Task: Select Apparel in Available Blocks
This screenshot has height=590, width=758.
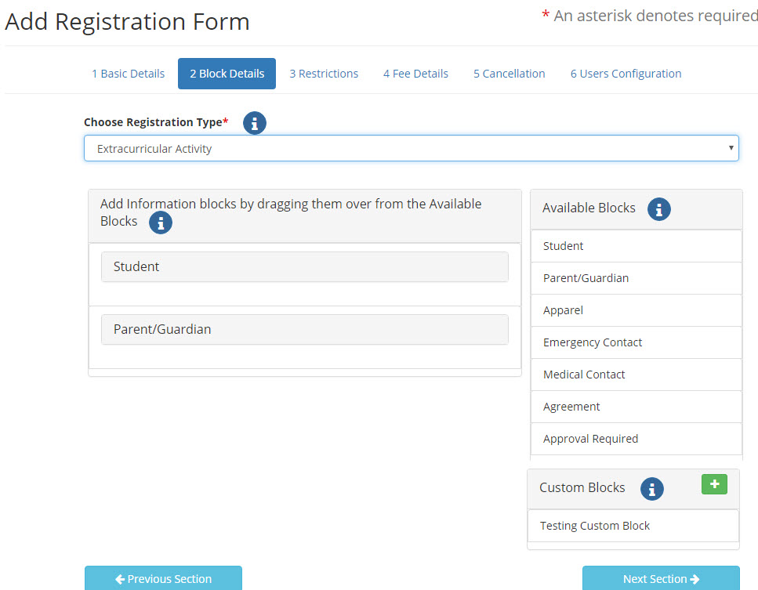Action: 637,310
